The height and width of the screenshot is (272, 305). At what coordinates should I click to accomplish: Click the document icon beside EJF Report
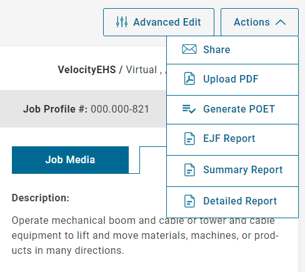click(x=189, y=139)
